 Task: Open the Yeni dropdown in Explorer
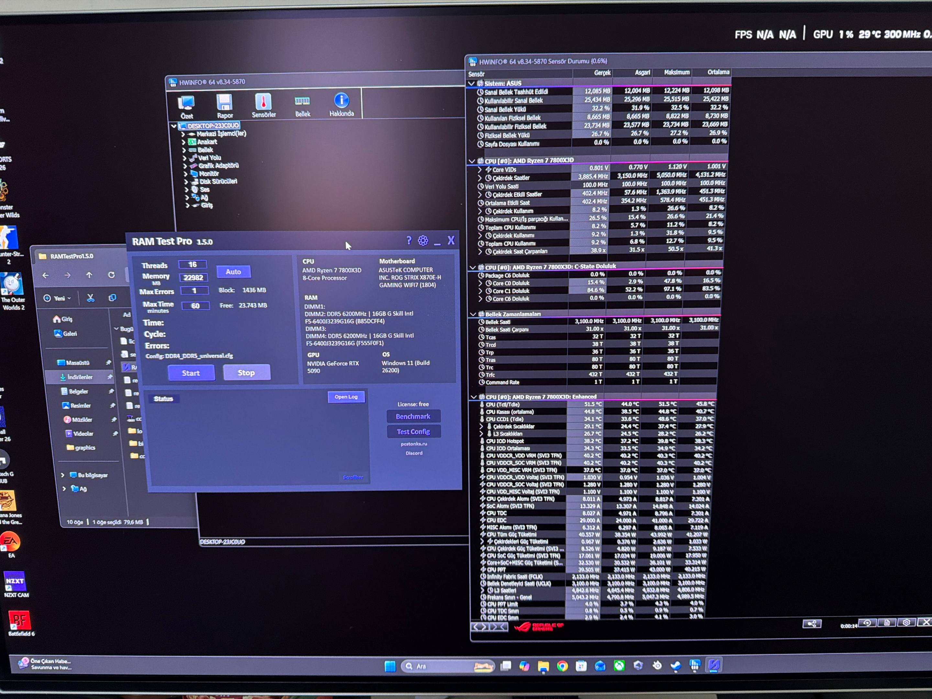[x=57, y=298]
